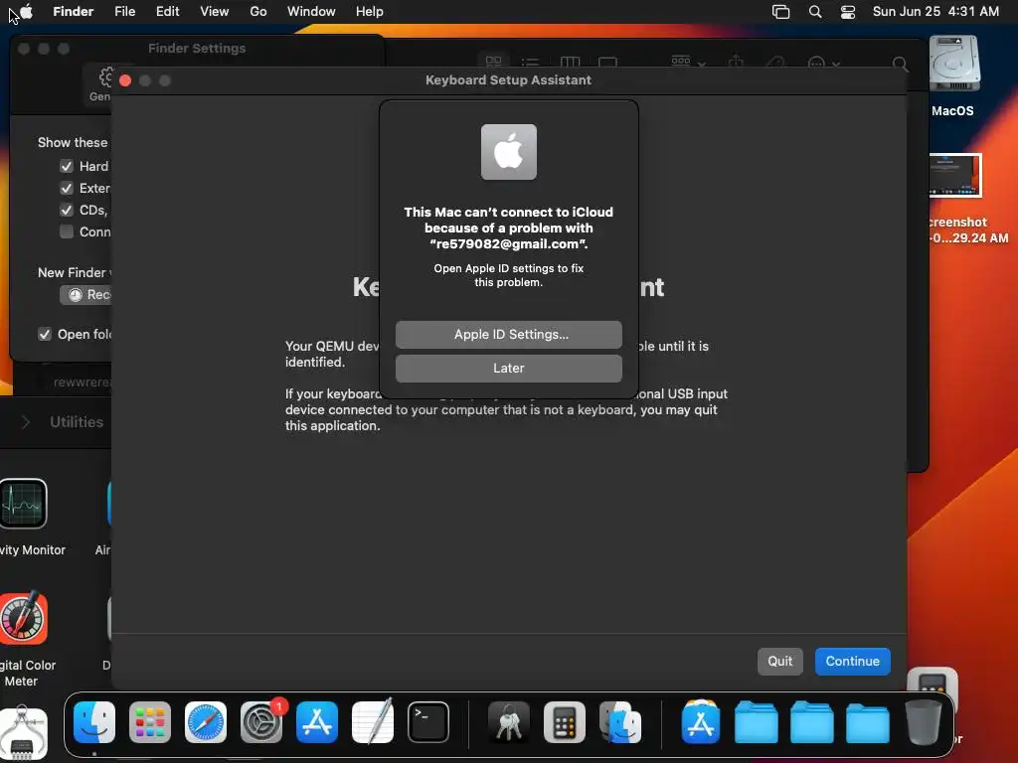Select the Activity Monitor app icon
Screen dimensions: 1018x763
click(24, 504)
